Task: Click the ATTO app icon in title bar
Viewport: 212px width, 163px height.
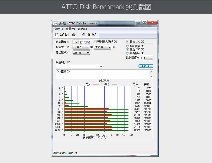Action: click(55, 23)
